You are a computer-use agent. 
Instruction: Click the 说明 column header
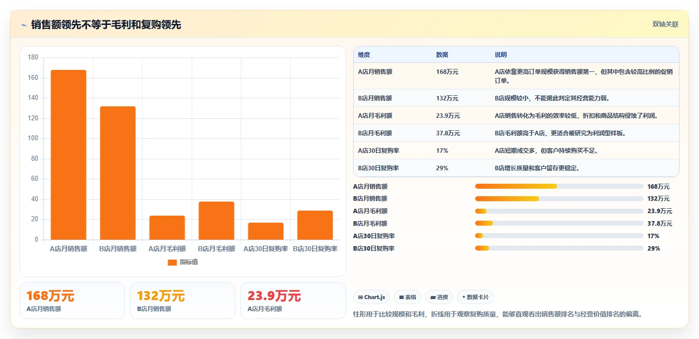pos(501,55)
